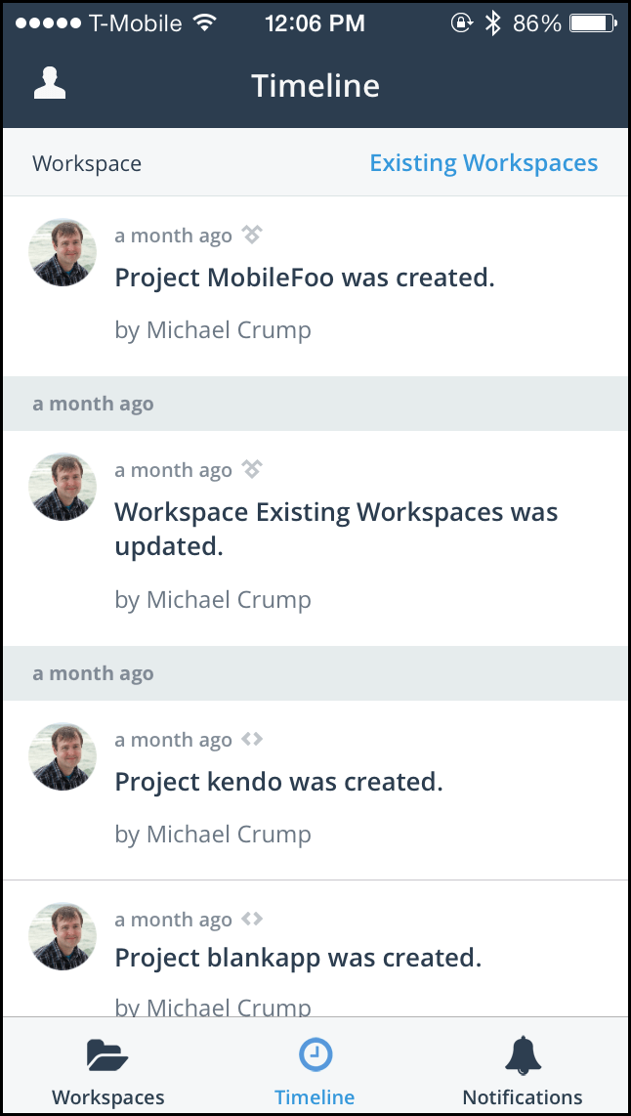Click code icon beside kendo timestamp
Viewport: 631px width, 1116px height.
point(252,740)
